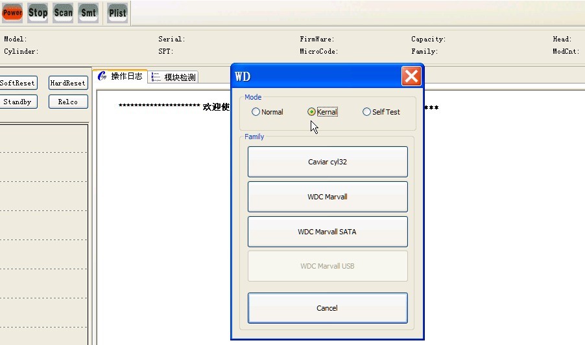Click the HardReset button
585x345 pixels.
click(68, 83)
